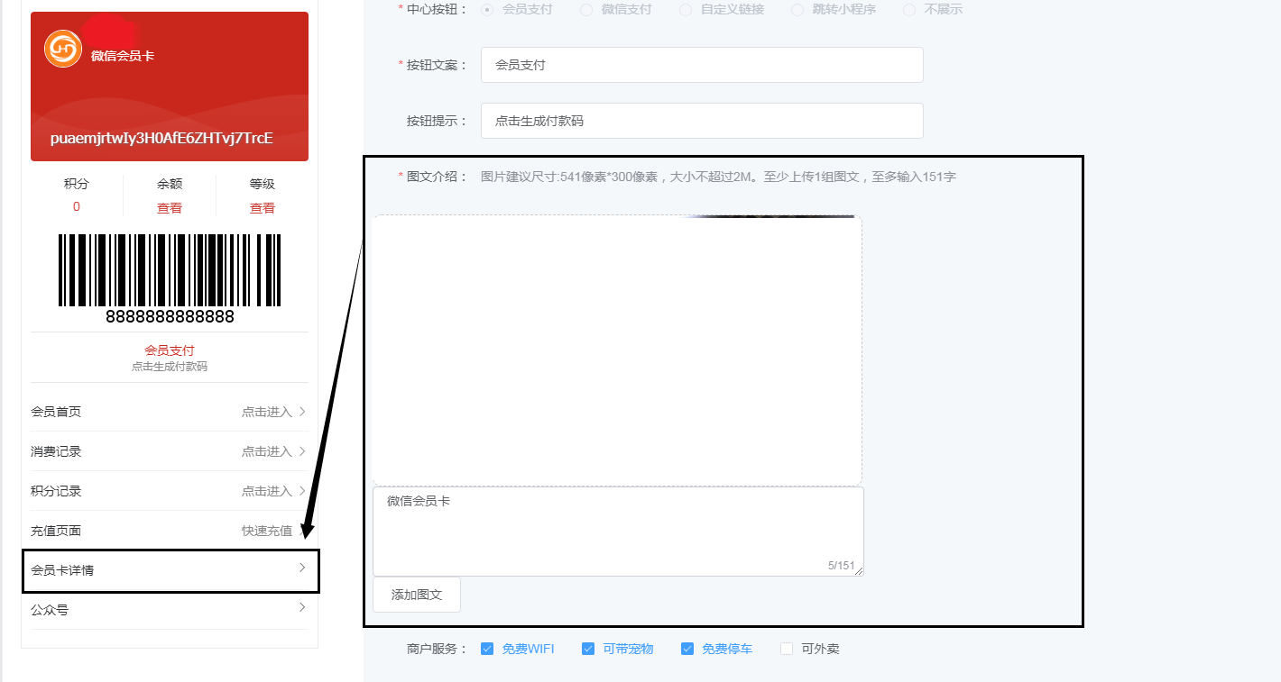The height and width of the screenshot is (682, 1281).
Task: Click 查看 under 余额
Action: coord(170,208)
